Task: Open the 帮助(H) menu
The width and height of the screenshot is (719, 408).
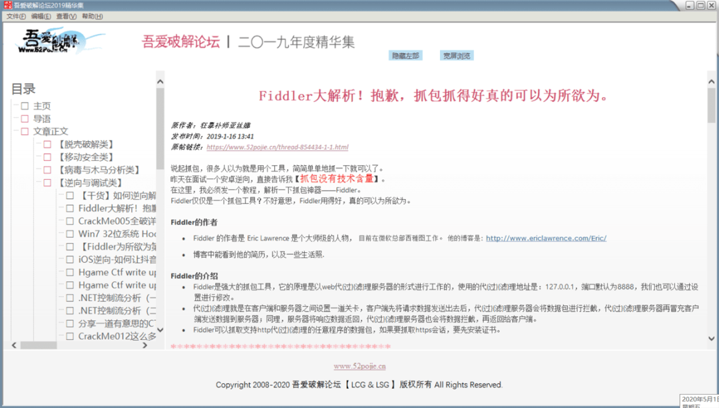Action: point(92,17)
